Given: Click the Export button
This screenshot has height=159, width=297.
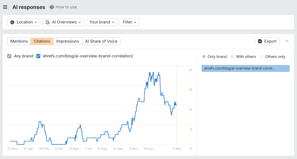Looking at the screenshot, I should pyautogui.click(x=267, y=41).
